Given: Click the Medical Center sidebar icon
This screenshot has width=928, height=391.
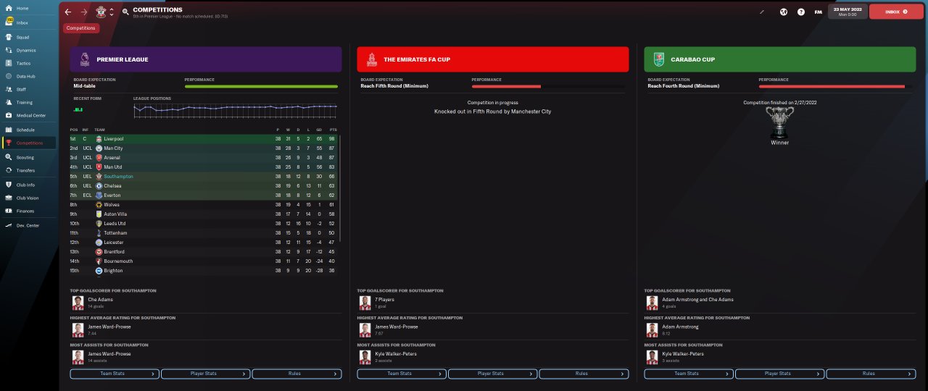Looking at the screenshot, I should click(x=9, y=115).
